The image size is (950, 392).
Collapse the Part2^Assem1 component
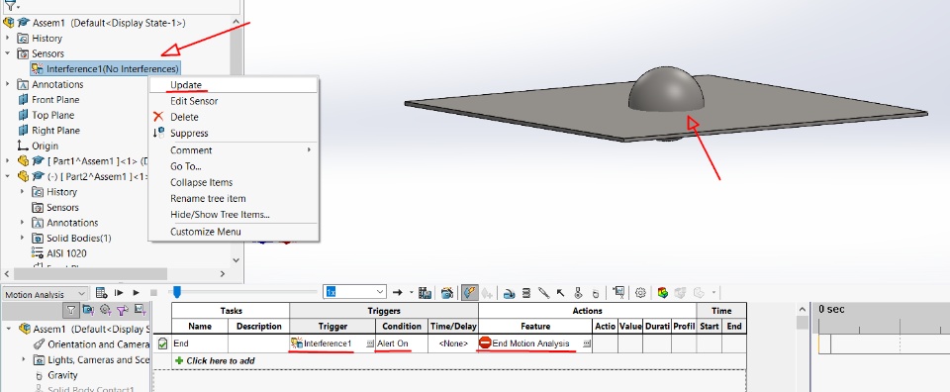click(7, 176)
